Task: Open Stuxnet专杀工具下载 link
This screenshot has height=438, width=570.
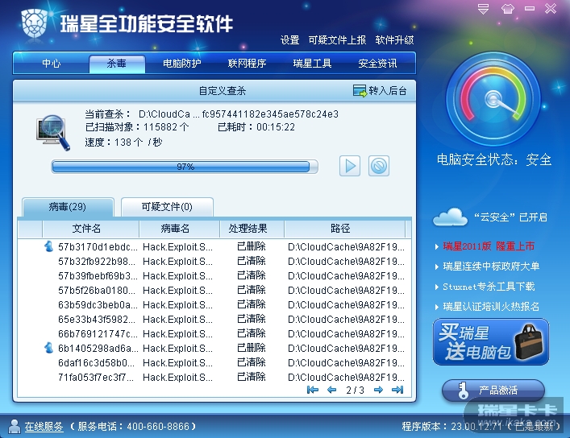Action: pyautogui.click(x=489, y=287)
